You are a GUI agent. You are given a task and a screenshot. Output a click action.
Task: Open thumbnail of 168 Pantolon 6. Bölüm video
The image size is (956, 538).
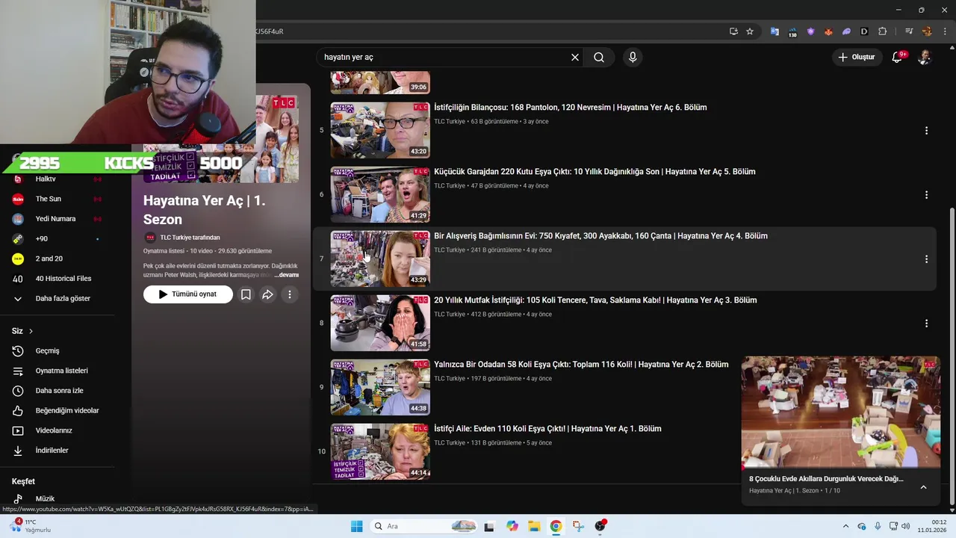coord(380,130)
